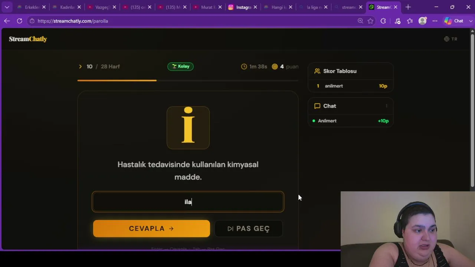Open the TR language selector
This screenshot has width=475, height=267.
point(451,39)
